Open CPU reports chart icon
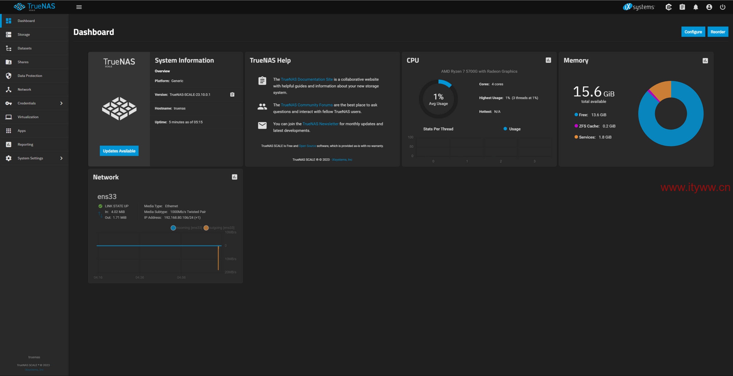Screen dimensions: 733x376 [x=548, y=60]
